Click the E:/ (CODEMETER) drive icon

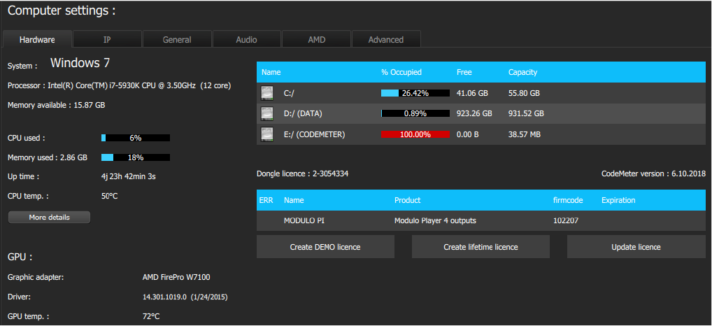click(267, 134)
